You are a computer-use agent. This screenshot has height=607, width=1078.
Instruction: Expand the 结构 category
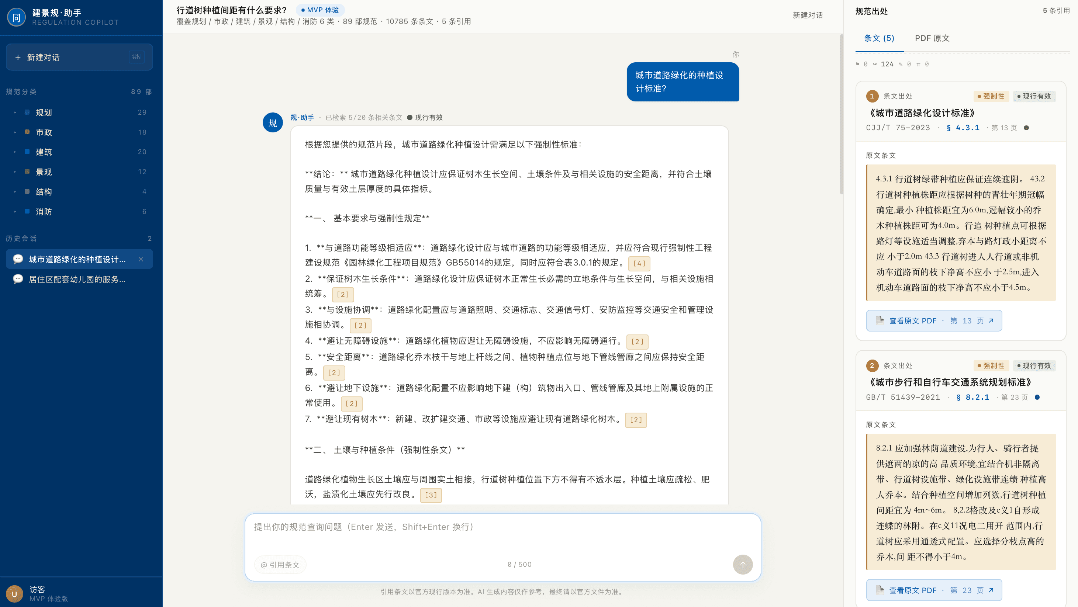tap(15, 192)
